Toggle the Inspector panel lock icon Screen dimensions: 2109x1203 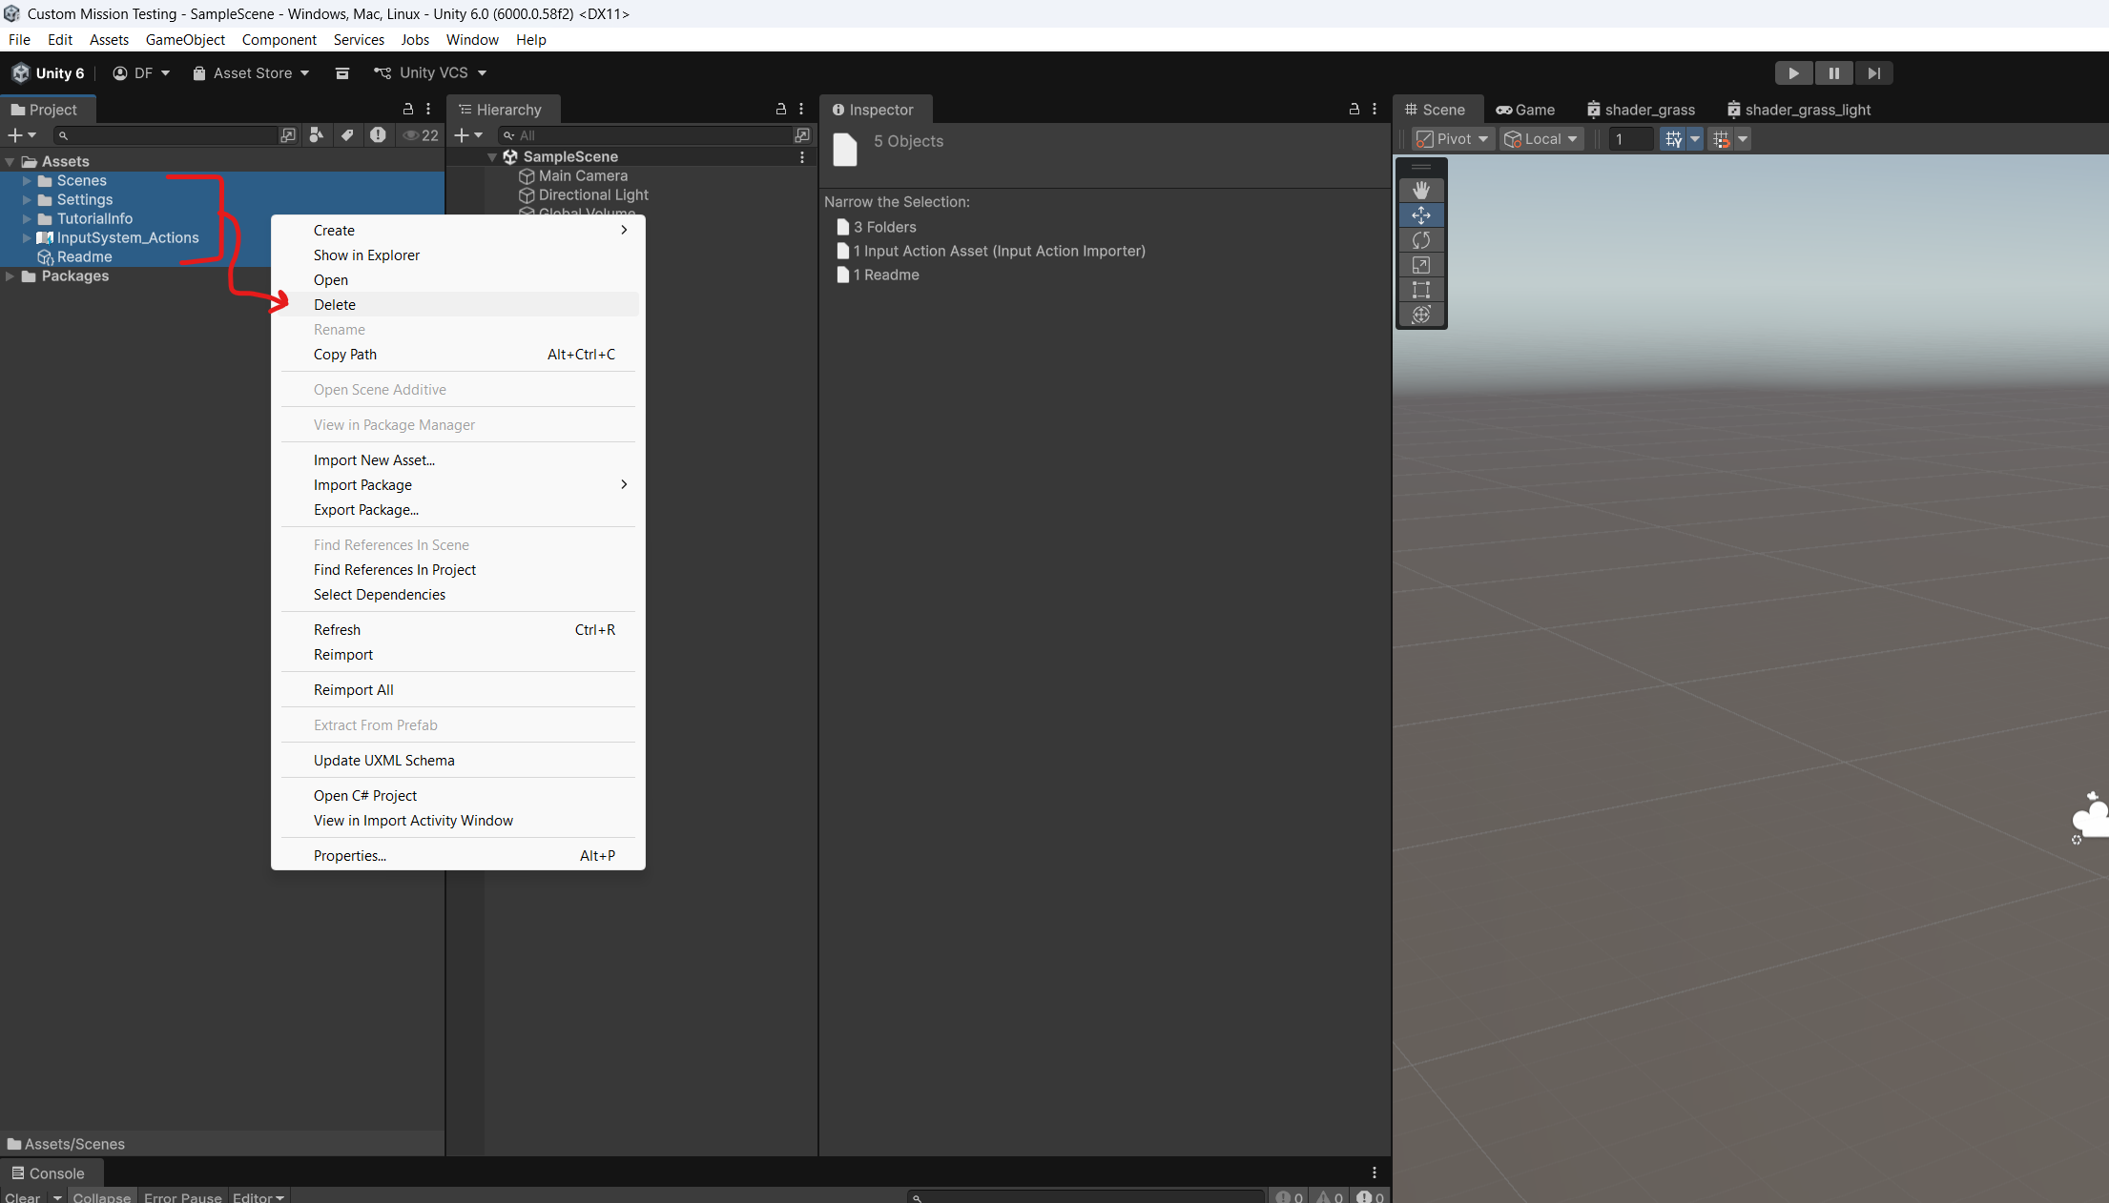1354,110
